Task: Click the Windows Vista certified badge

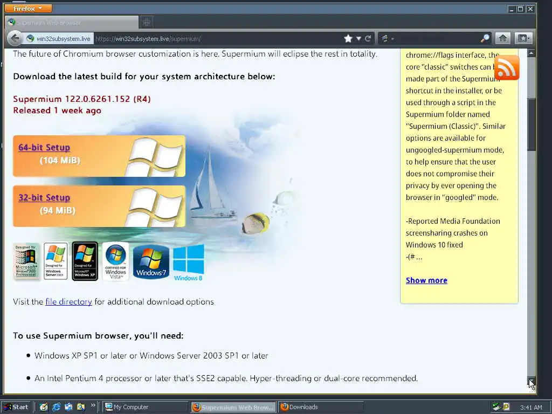Action: click(115, 261)
